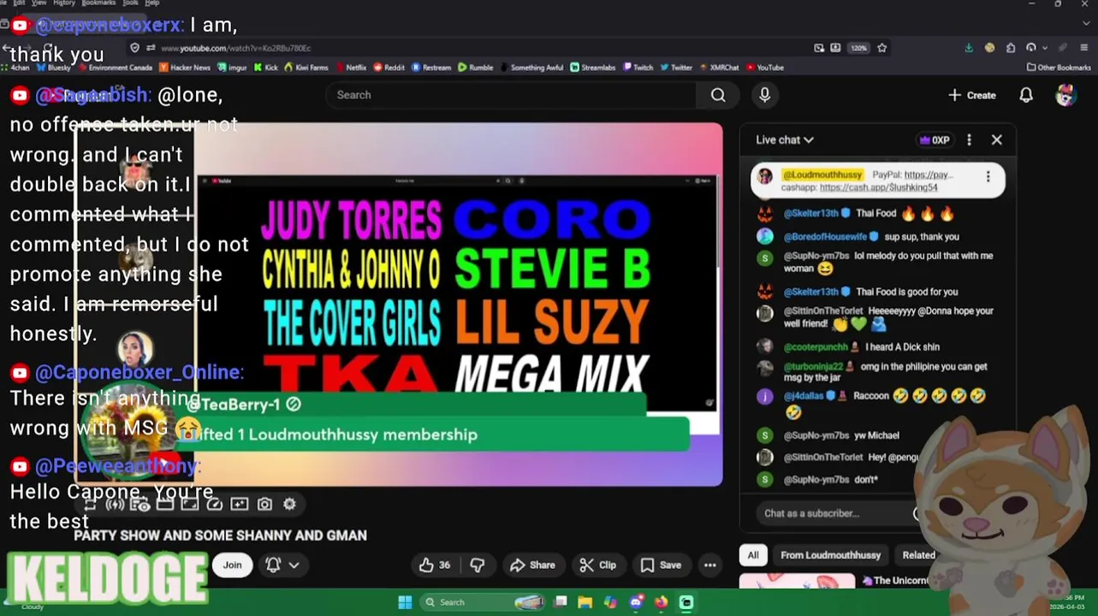The width and height of the screenshot is (1098, 616).
Task: Click the YouTube search magnifier button
Action: click(x=718, y=95)
